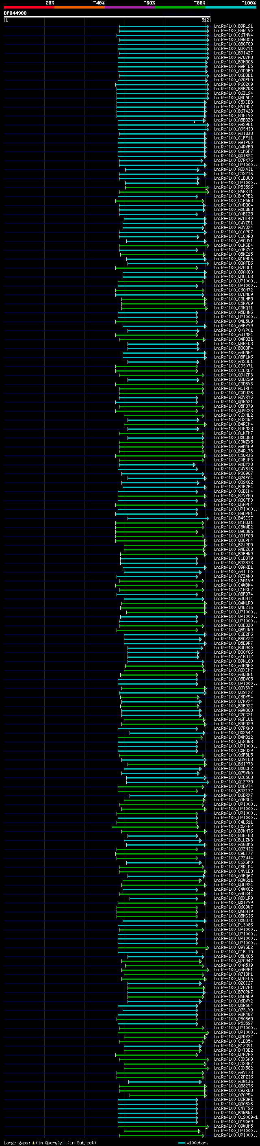Open hit UniRef100_B9RL91
The image size is (260, 1146).
click(x=233, y=26)
